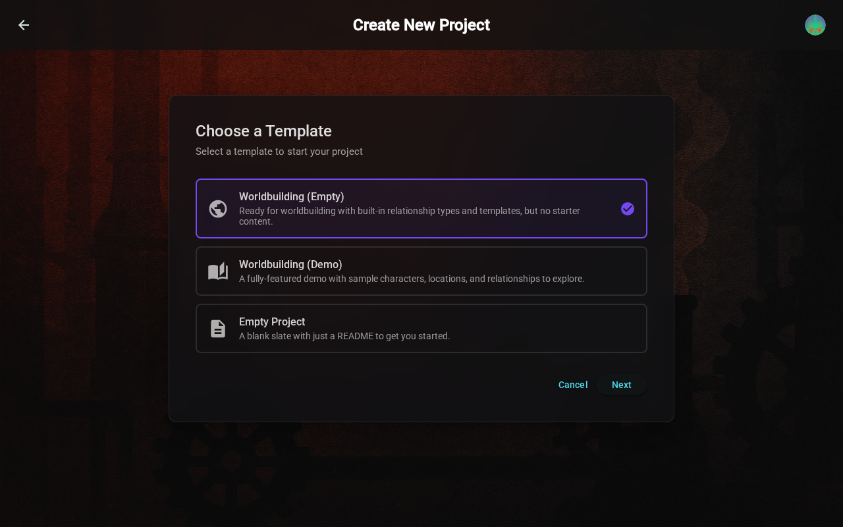
Task: Cancel the new project creation
Action: (x=572, y=385)
